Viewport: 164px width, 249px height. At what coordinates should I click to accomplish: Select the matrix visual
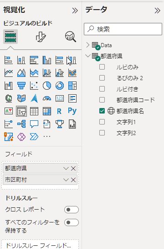pos(47,111)
